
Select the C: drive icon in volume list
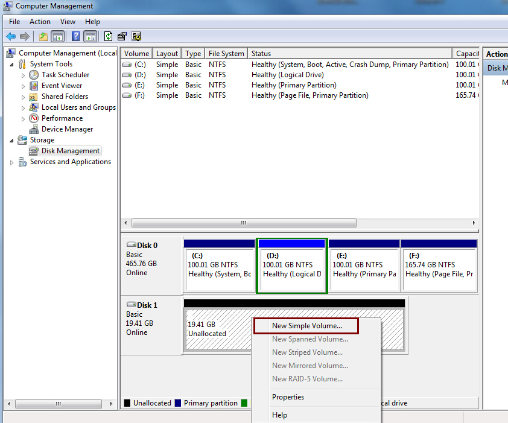point(127,65)
